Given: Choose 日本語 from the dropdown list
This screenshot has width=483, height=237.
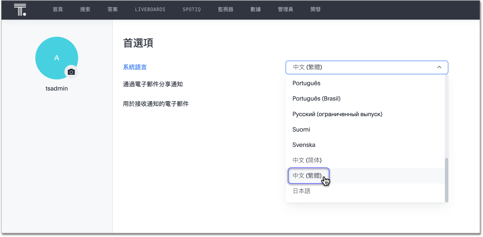Looking at the screenshot, I should [x=301, y=191].
